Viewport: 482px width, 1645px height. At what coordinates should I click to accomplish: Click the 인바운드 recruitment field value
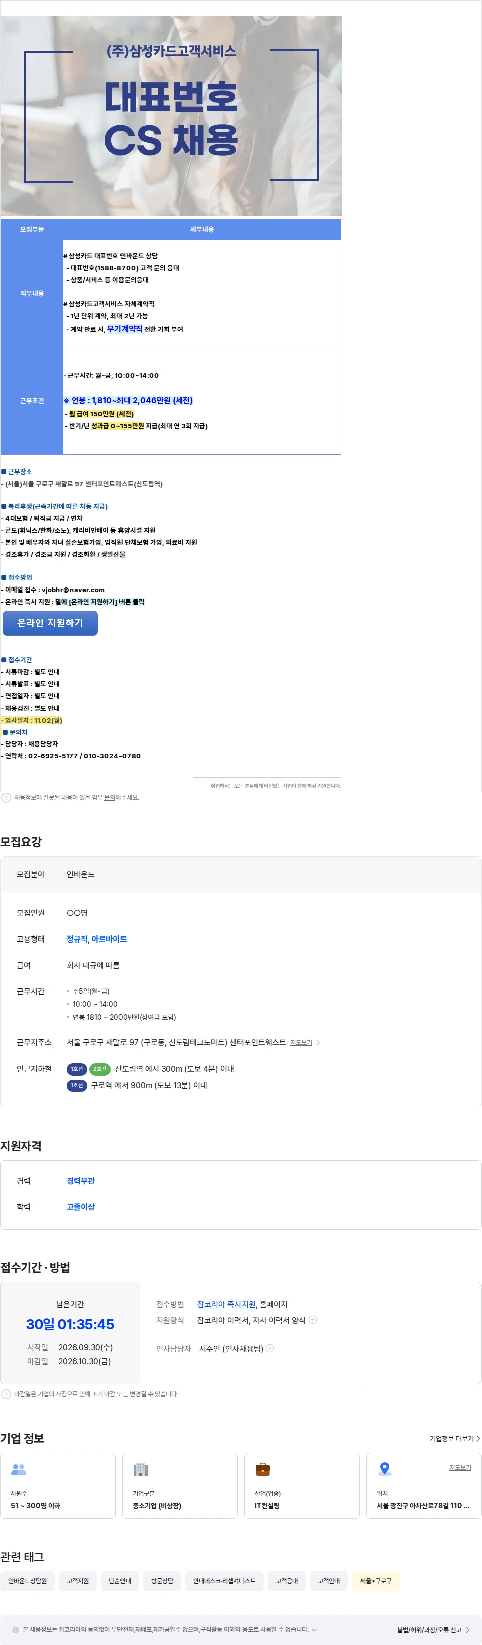[x=80, y=874]
